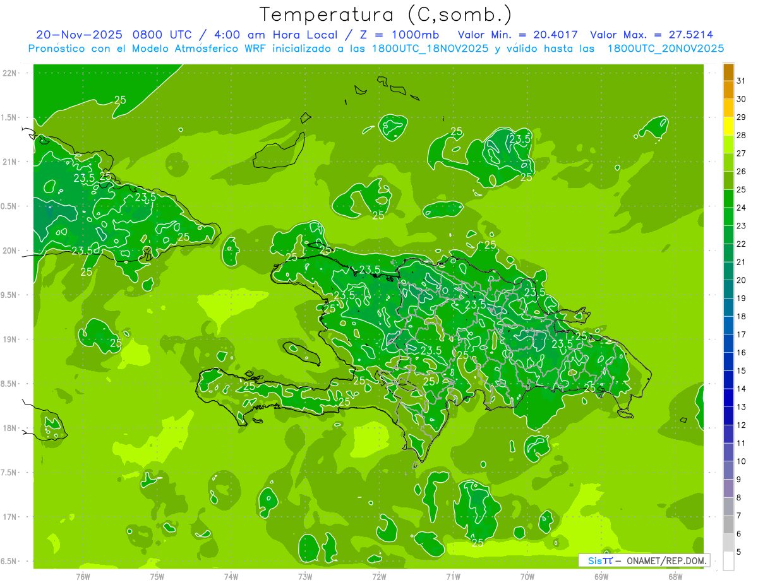Click the color bar label '27'

[x=742, y=153]
